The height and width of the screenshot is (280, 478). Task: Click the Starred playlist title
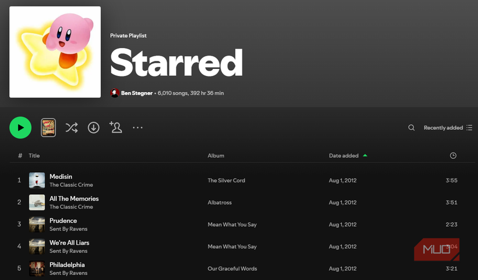(176, 63)
